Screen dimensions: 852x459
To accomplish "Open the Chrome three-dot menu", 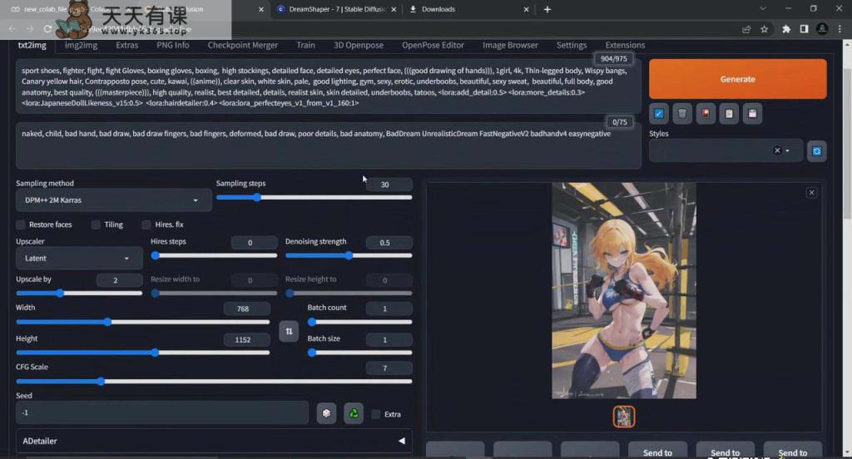I will click(840, 29).
